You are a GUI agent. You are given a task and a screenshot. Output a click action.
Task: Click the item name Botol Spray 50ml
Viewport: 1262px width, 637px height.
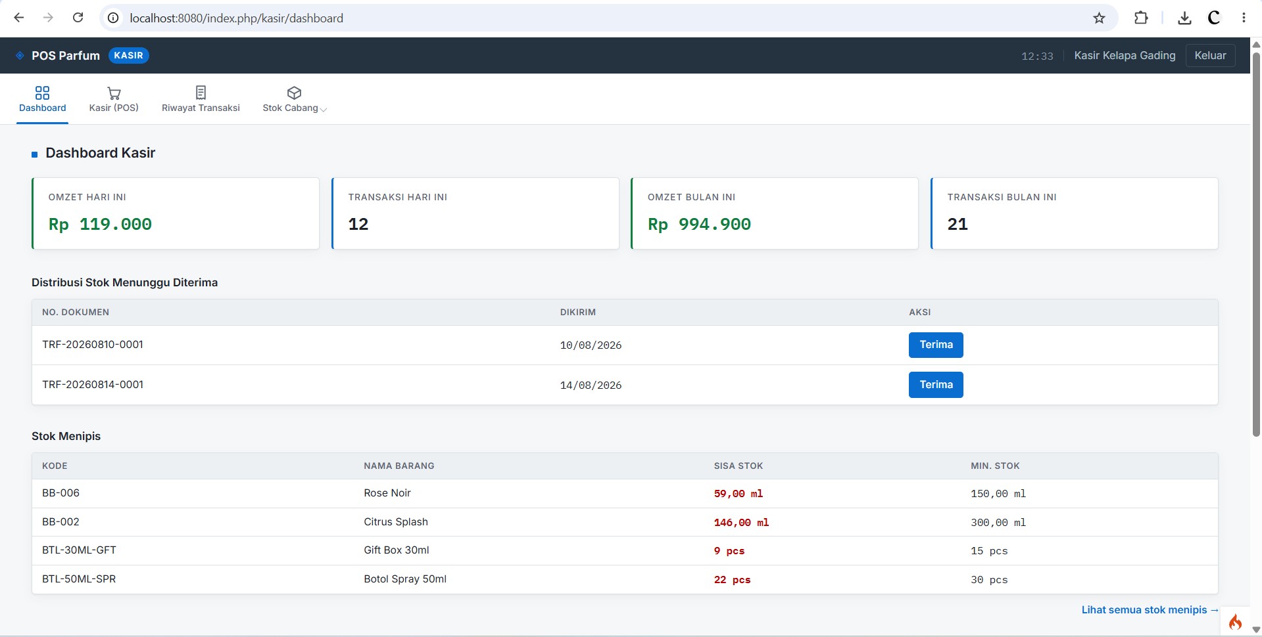pyautogui.click(x=405, y=579)
